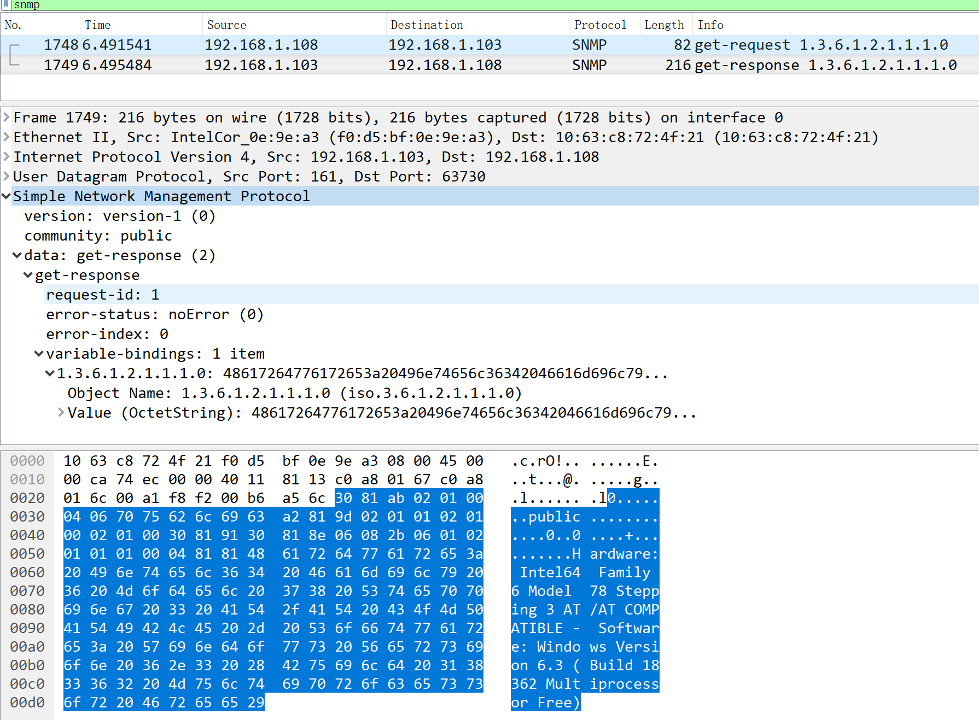This screenshot has height=720, width=979.
Task: Click time 6.495484 in packet 1749
Action: 117,65
